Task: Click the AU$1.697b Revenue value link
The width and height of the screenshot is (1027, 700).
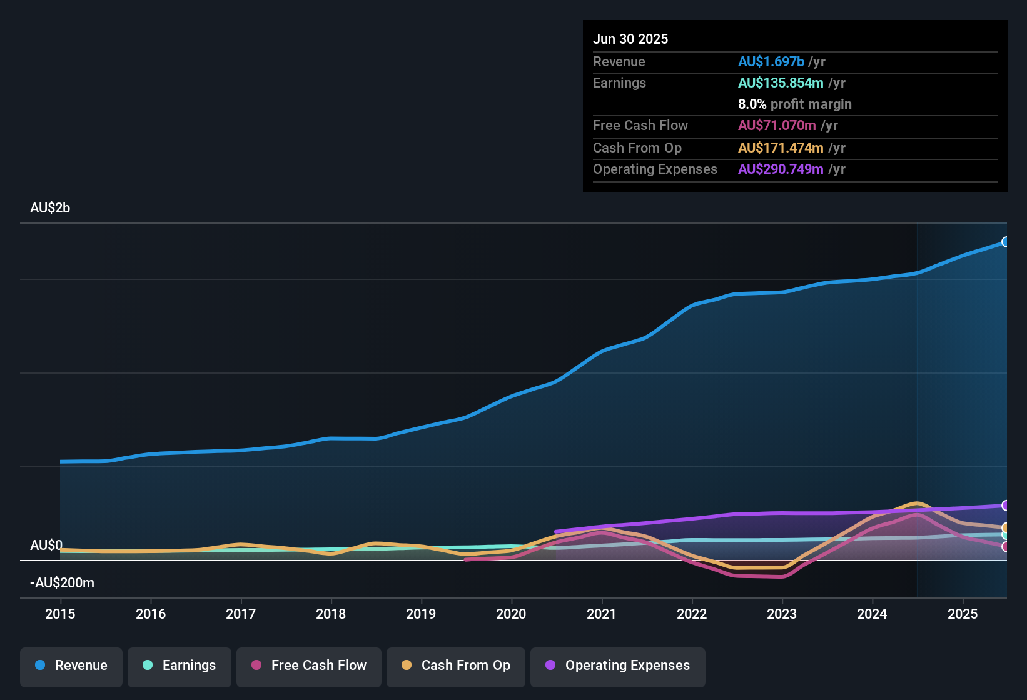Action: [771, 61]
